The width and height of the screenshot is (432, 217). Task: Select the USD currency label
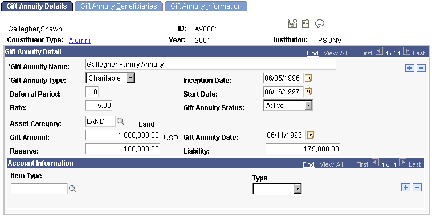pyautogui.click(x=171, y=138)
